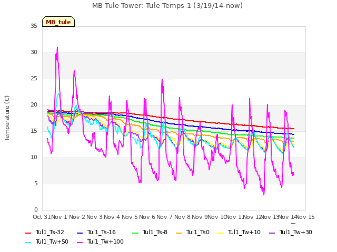This screenshot has width=337, height=252.
Task: Click the purple Tul1_Tw+30 legend swatch
Action: point(272,233)
